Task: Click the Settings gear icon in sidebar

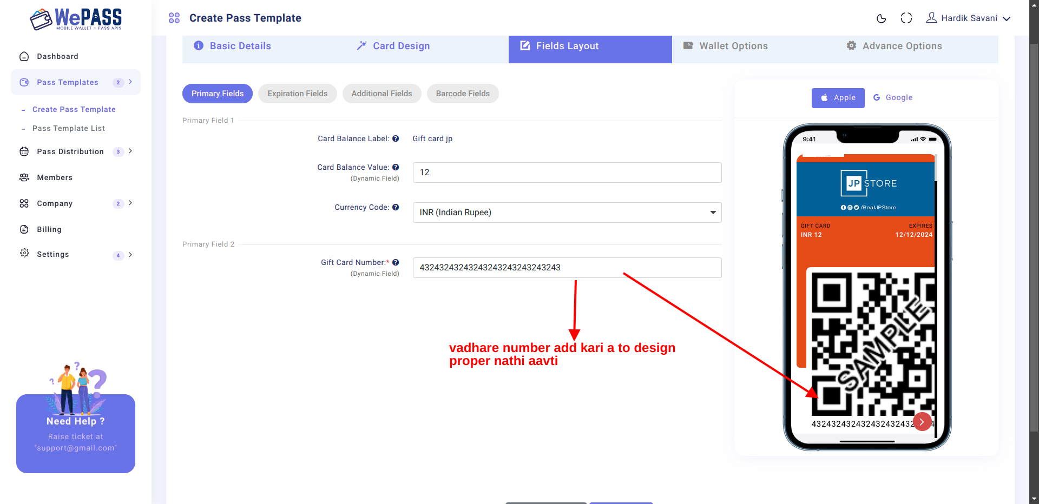Action: pyautogui.click(x=24, y=253)
